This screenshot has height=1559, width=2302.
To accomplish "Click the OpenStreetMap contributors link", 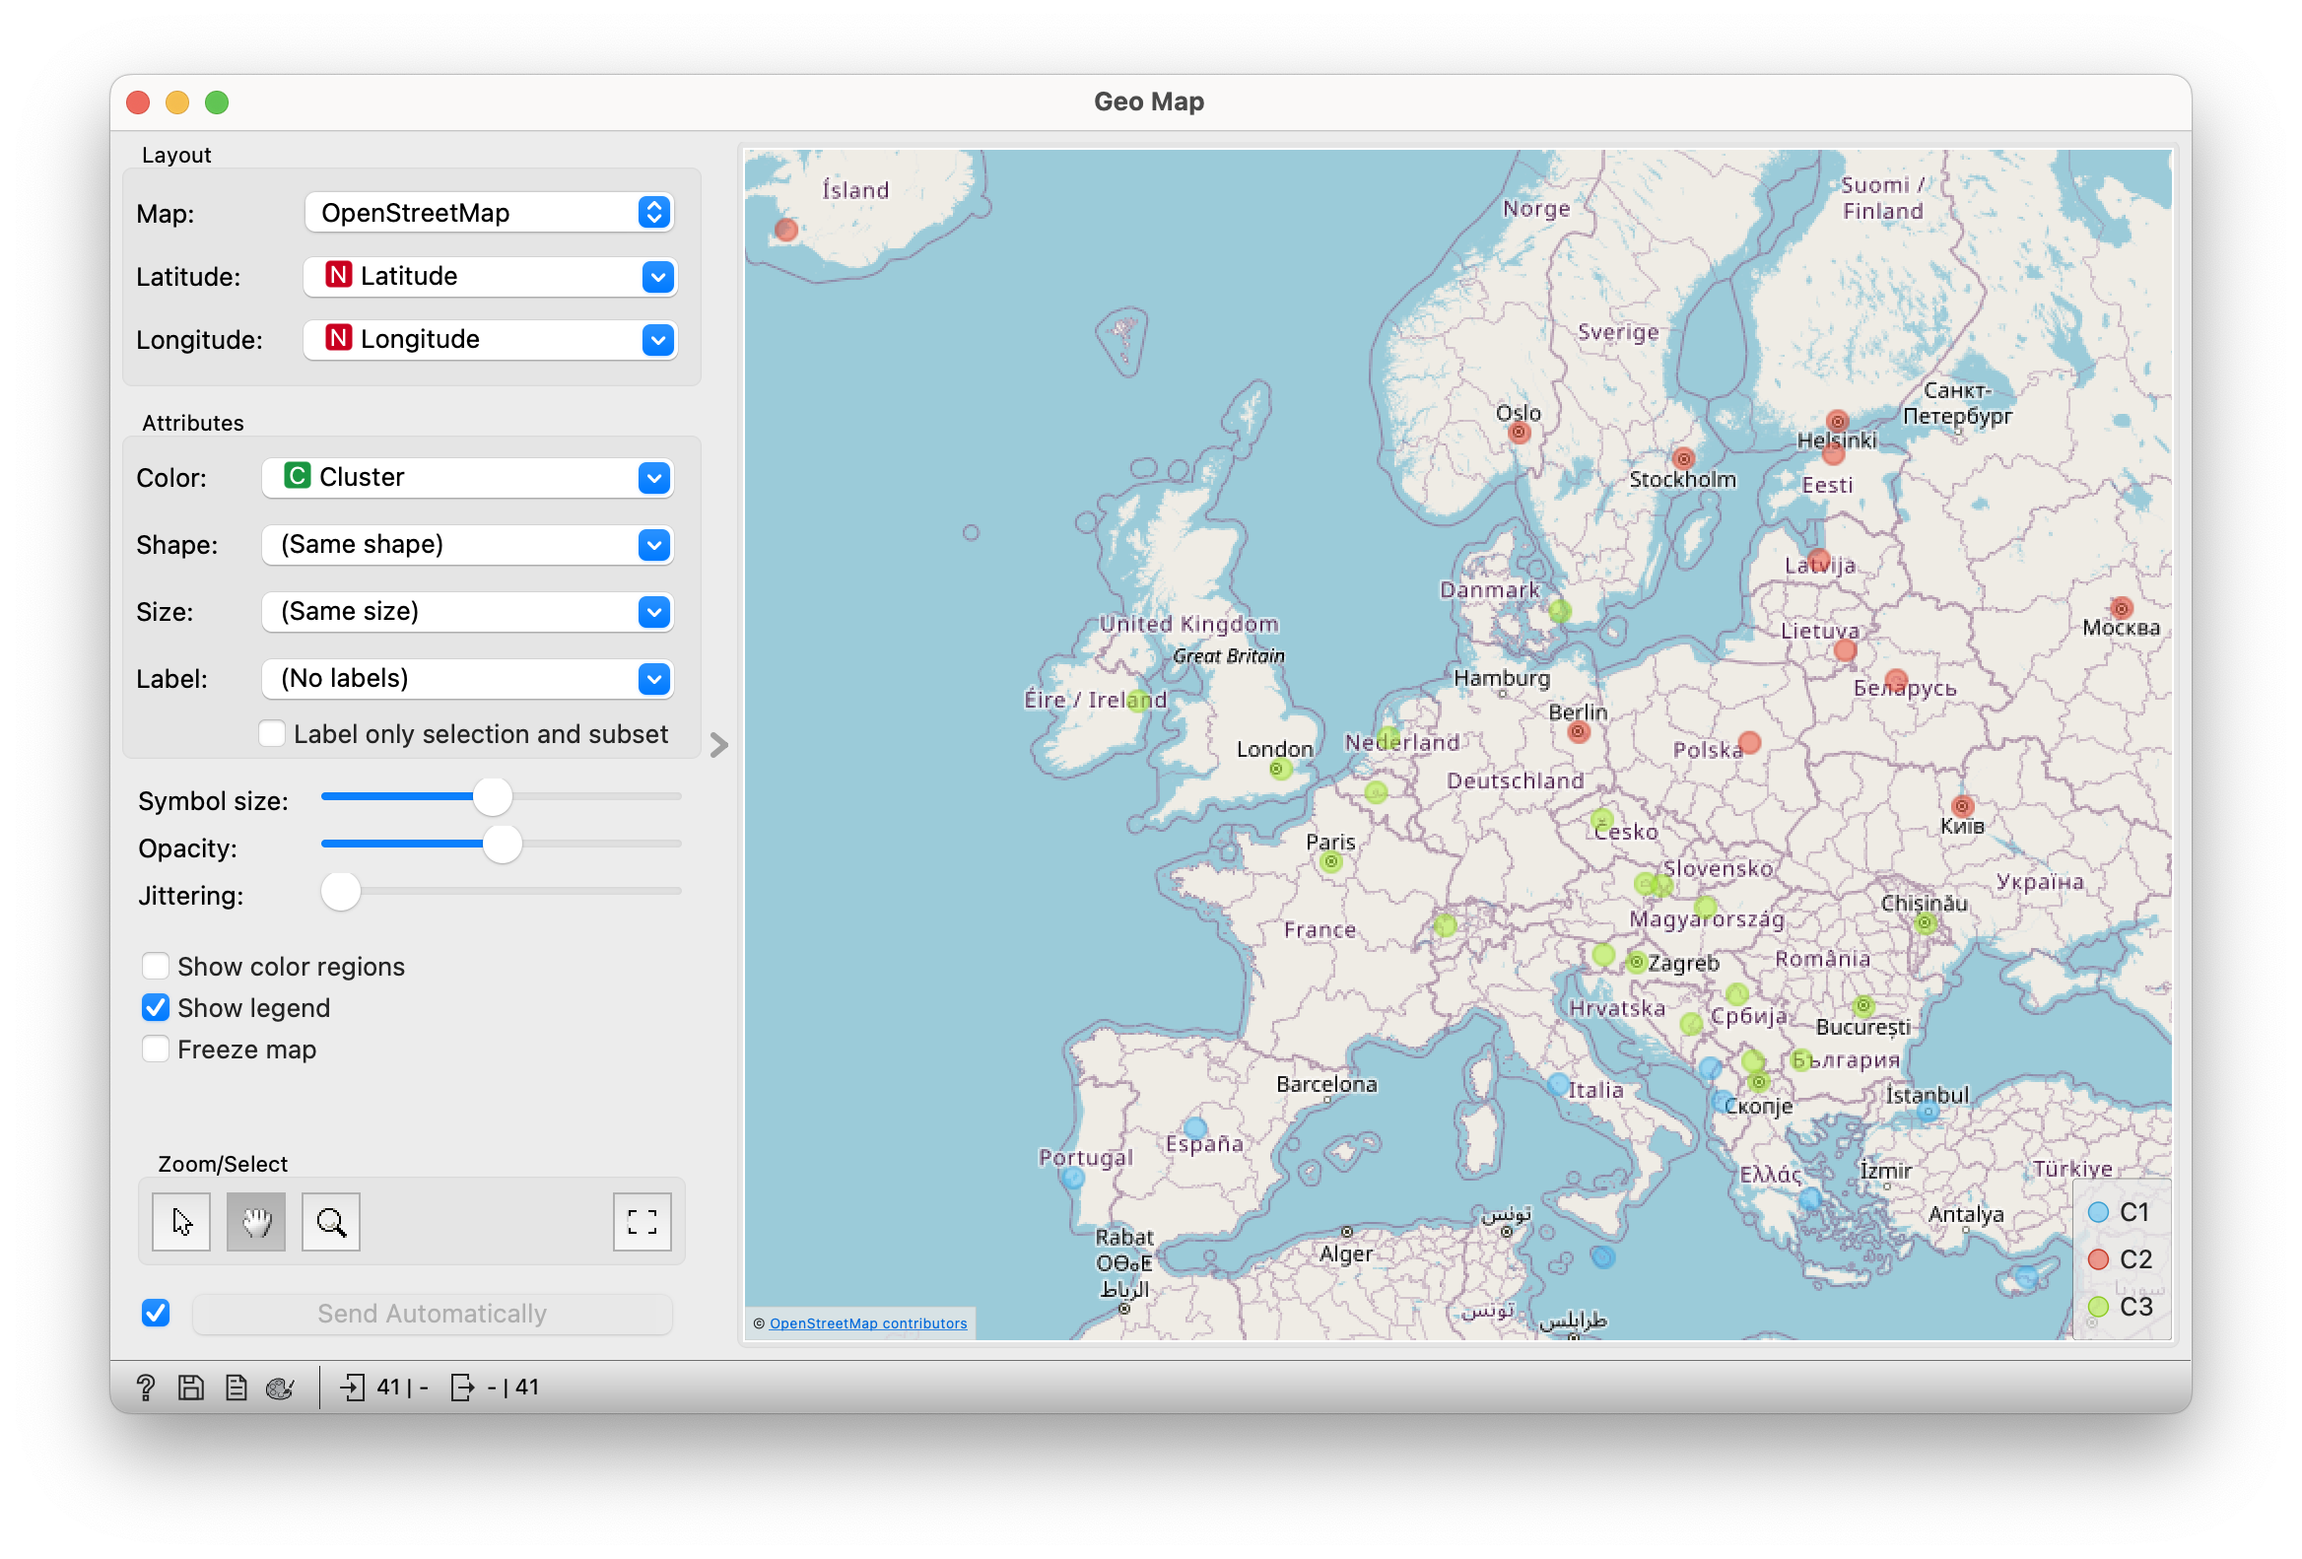I will tap(868, 1323).
